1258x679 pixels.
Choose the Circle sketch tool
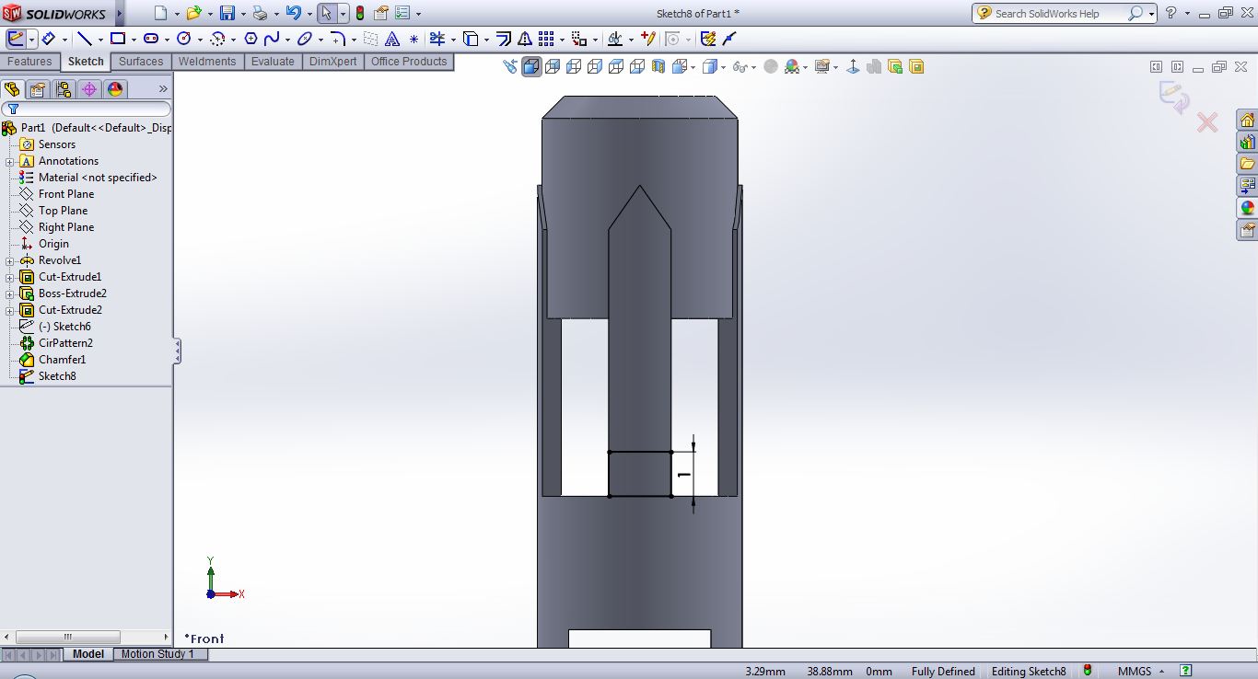click(183, 39)
